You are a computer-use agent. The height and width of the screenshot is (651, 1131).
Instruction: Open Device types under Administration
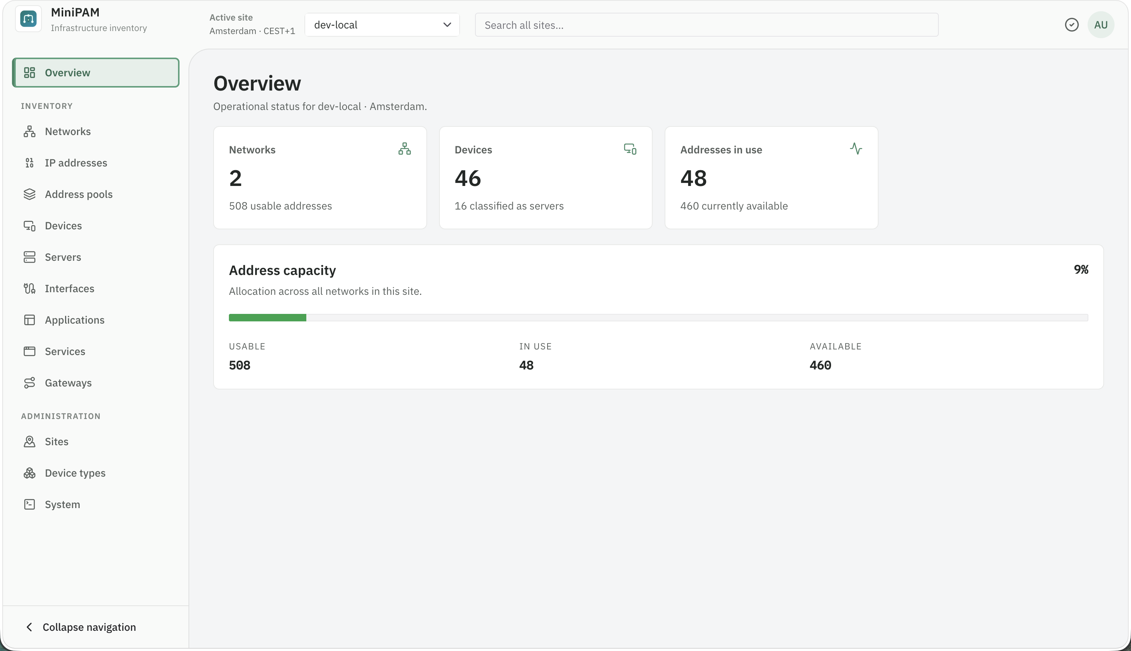(x=96, y=473)
